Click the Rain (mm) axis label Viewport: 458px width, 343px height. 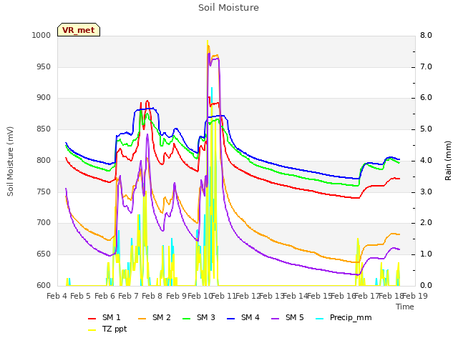tap(448, 161)
